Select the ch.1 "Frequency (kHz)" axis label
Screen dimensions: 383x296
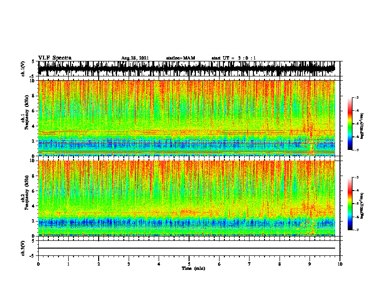(27, 112)
